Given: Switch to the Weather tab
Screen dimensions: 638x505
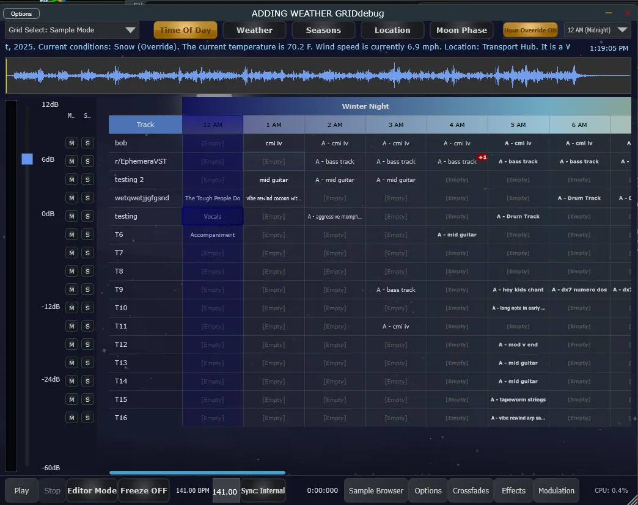Looking at the screenshot, I should pyautogui.click(x=254, y=30).
